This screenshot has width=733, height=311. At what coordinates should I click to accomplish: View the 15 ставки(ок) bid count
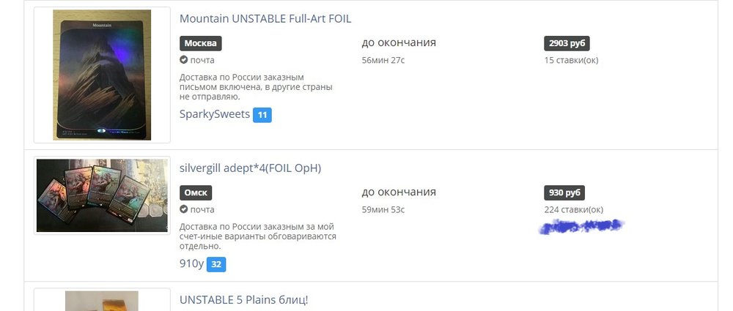571,60
